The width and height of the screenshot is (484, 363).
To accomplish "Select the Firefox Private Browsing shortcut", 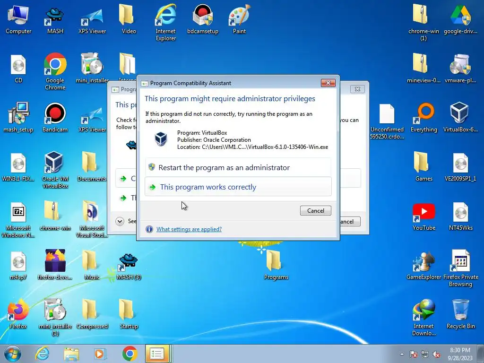I will tap(460, 268).
